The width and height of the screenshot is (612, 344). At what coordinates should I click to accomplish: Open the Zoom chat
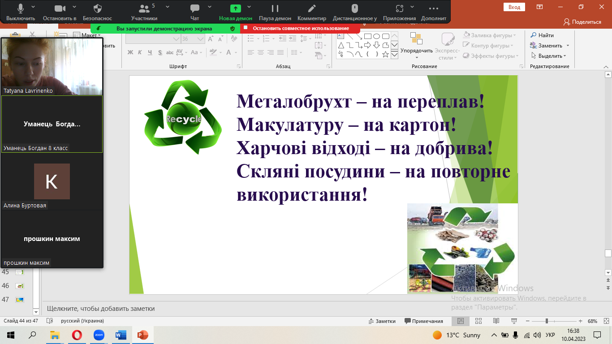coord(194,12)
